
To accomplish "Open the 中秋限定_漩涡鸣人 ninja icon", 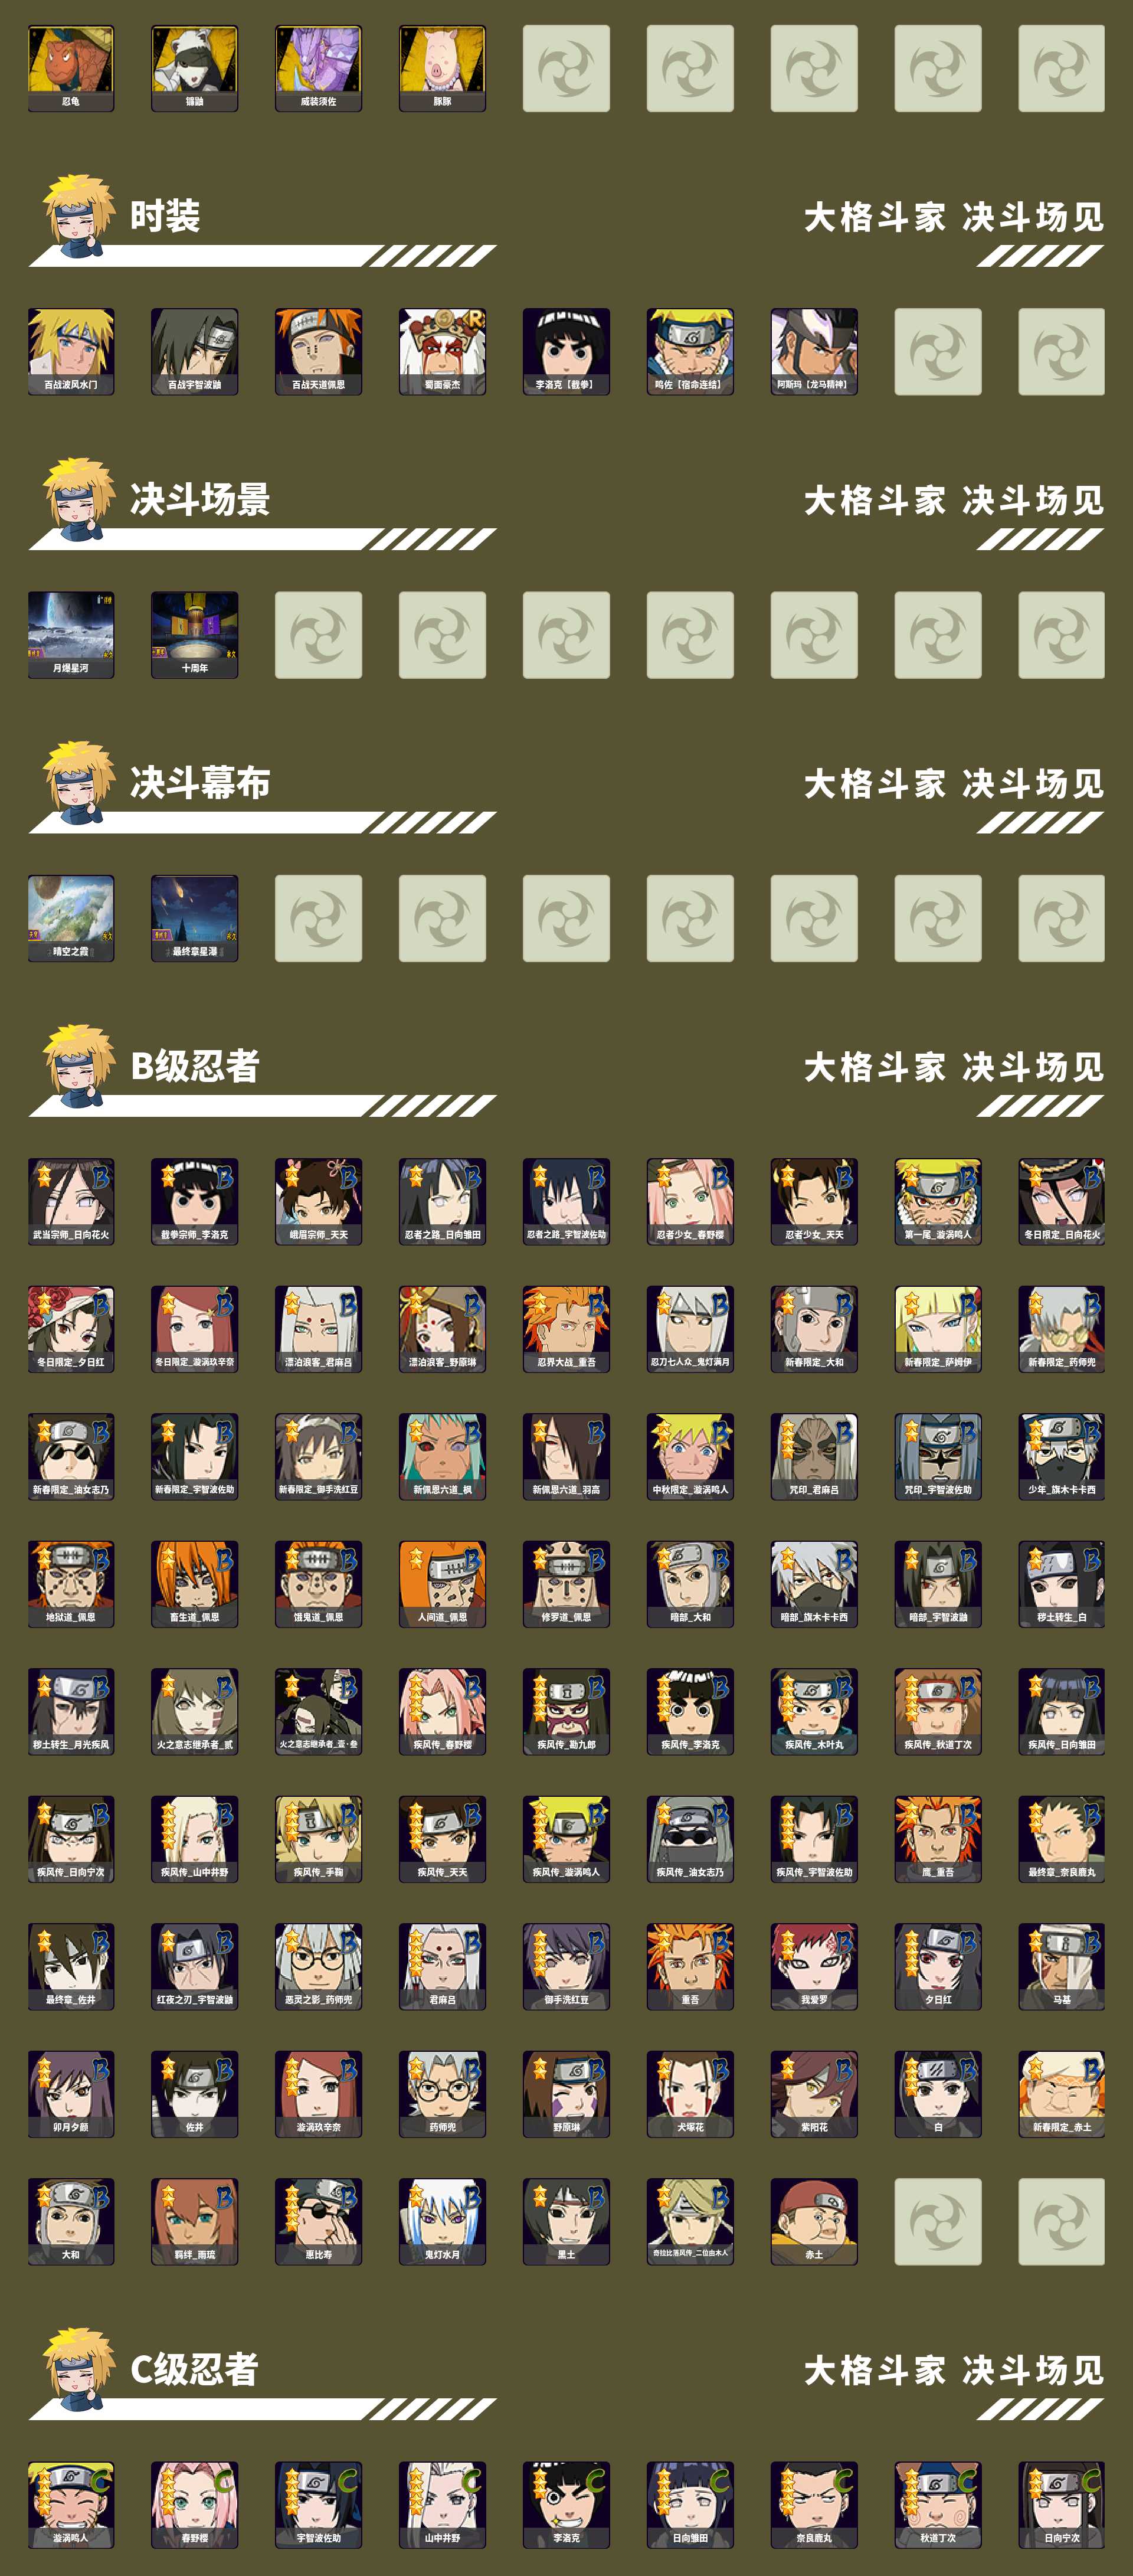I will click(x=690, y=1456).
